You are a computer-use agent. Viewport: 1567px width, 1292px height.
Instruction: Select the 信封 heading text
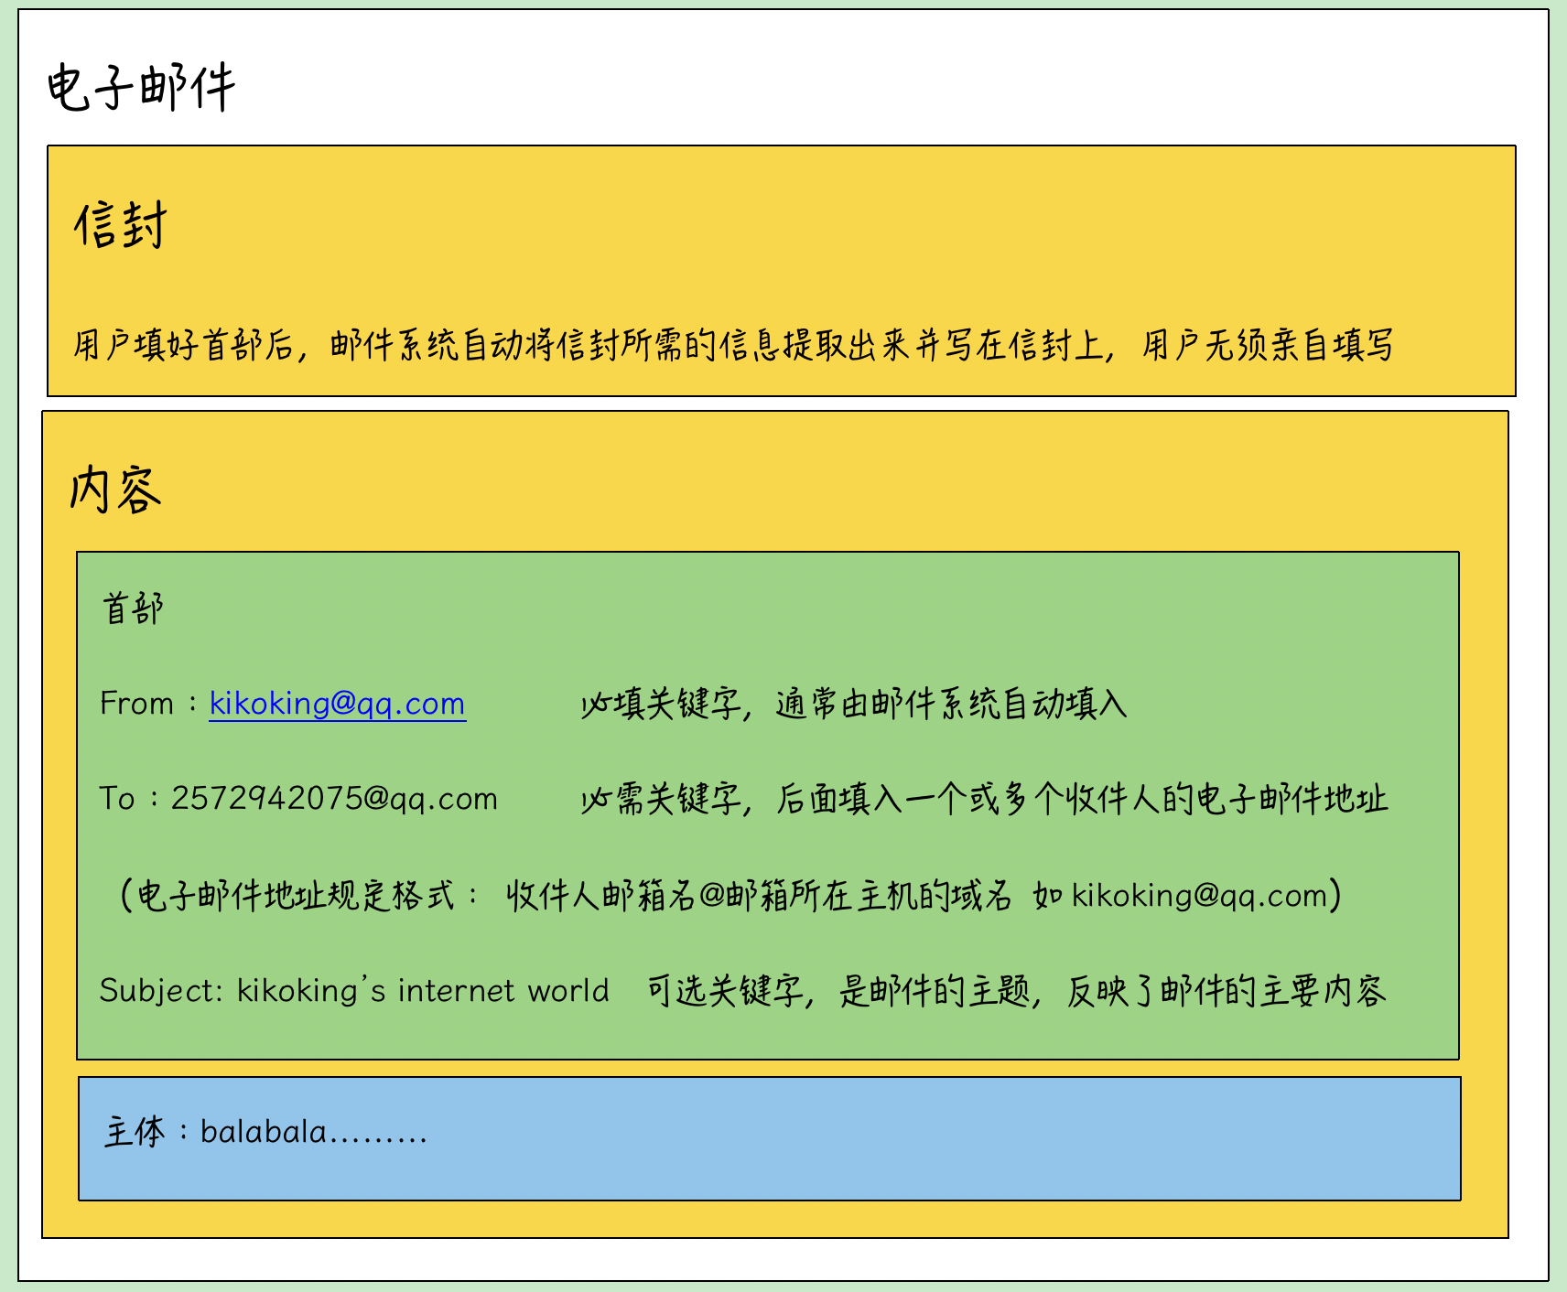[x=121, y=225]
